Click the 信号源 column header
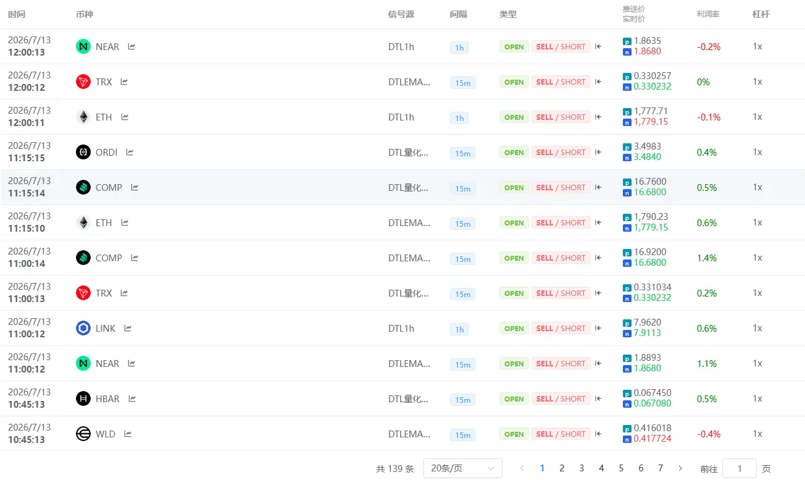This screenshot has height=480, width=805. 401,14
